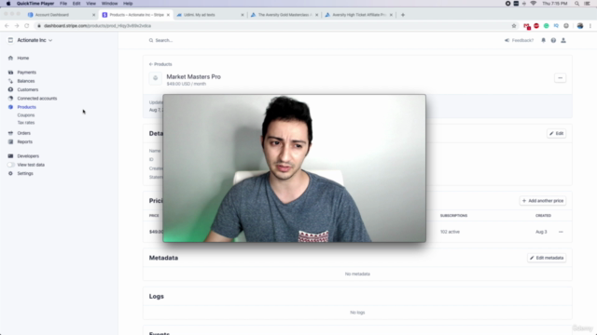Close the Account Dashboard tab
This screenshot has height=335, width=597.
pyautogui.click(x=93, y=15)
